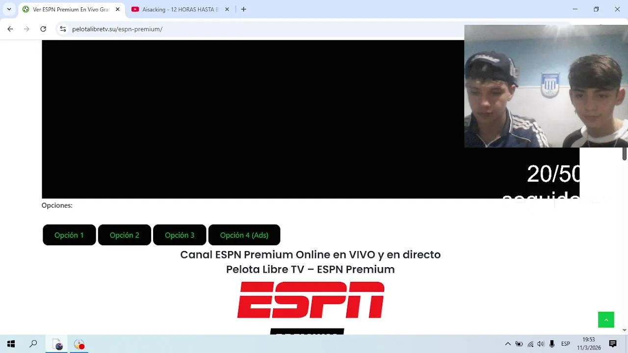The width and height of the screenshot is (628, 353).
Task: Open the Windows Start menu
Action: [x=11, y=344]
